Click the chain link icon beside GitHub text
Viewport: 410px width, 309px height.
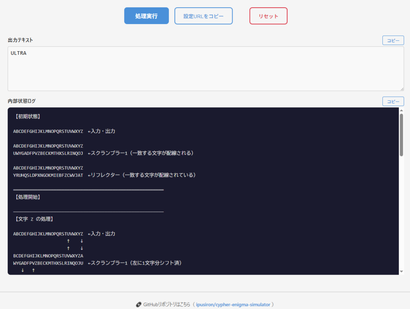click(139, 305)
